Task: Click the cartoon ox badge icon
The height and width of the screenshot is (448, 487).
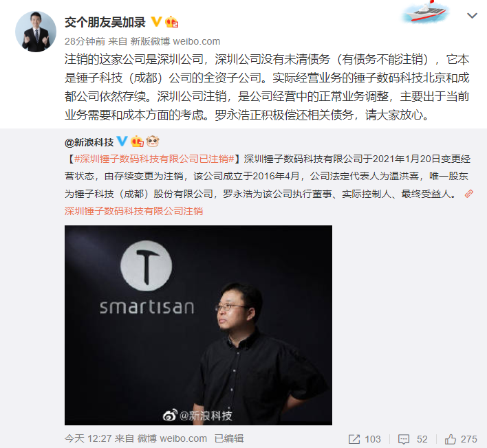Action: pyautogui.click(x=153, y=142)
